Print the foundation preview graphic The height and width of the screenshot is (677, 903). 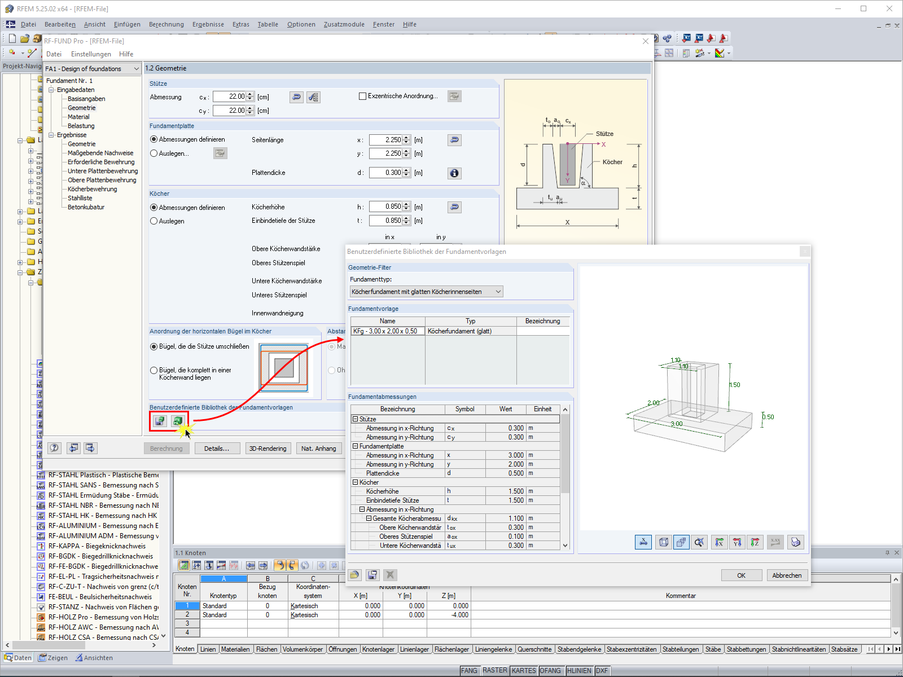[796, 542]
